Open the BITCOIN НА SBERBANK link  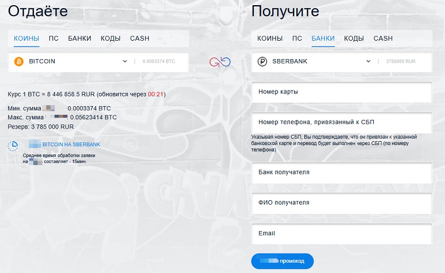(x=63, y=145)
